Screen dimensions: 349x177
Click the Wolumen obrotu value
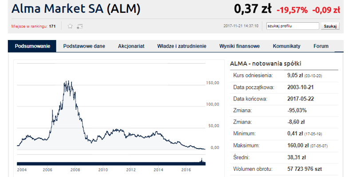(305, 169)
